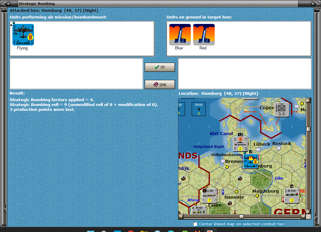Click the map horizontal scrollbar thumb
The image size is (321, 232).
point(241,217)
